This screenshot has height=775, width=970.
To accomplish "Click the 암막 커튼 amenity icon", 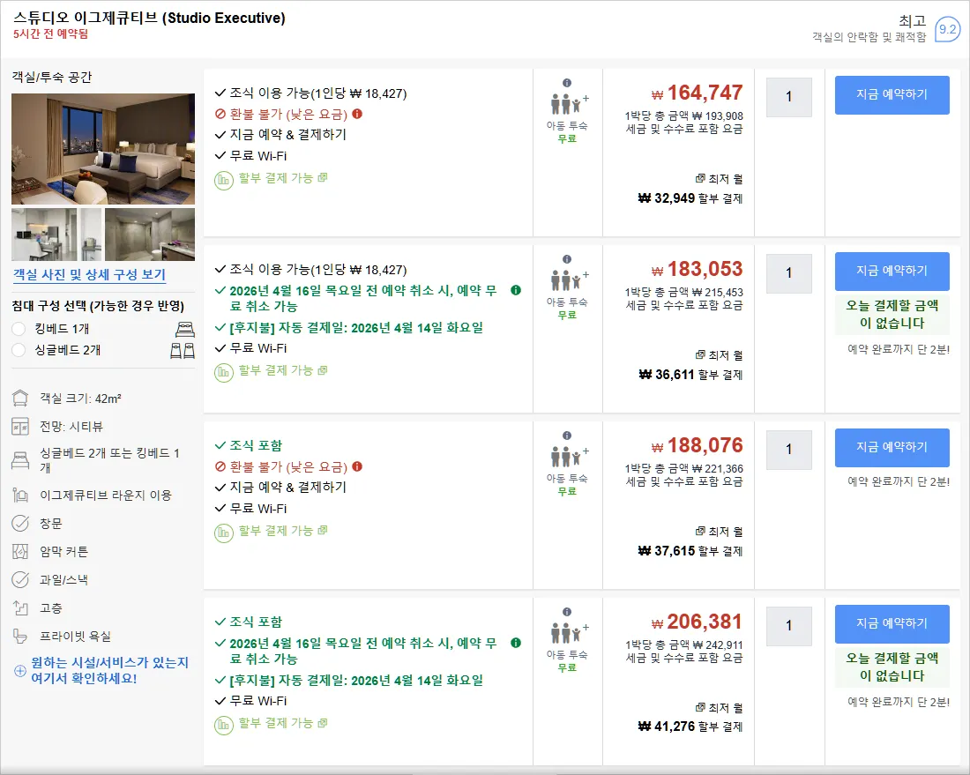I will coord(20,551).
